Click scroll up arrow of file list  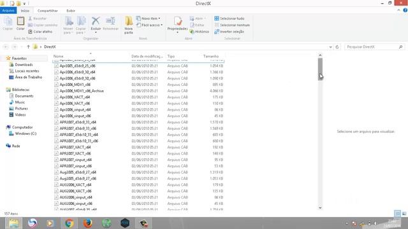click(320, 55)
